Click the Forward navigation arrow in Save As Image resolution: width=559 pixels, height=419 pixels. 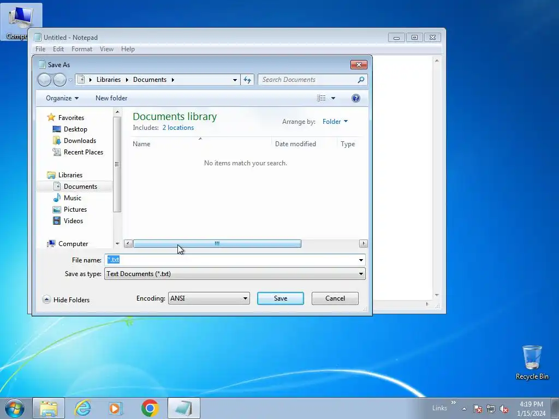click(x=60, y=80)
